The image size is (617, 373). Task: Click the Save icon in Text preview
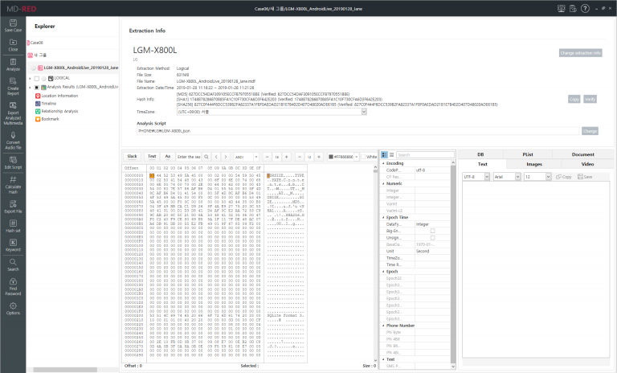pos(585,177)
